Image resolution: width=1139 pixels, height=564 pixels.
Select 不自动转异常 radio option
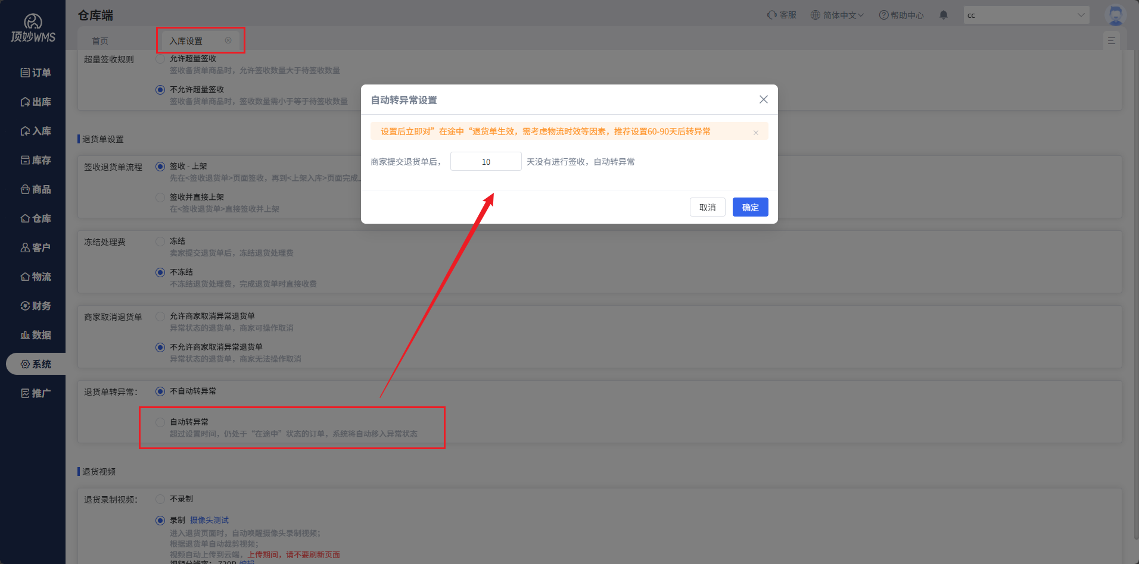[160, 391]
